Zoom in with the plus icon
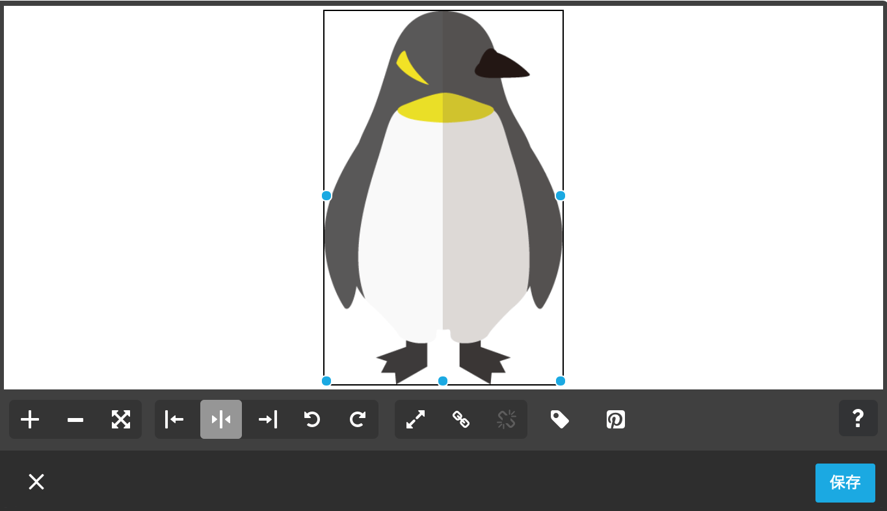Image resolution: width=887 pixels, height=511 pixels. point(30,419)
